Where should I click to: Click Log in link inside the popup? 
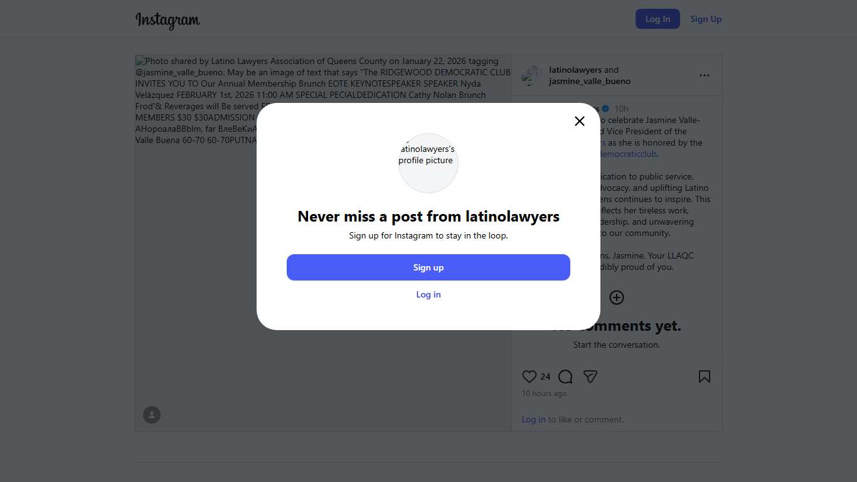tap(428, 294)
